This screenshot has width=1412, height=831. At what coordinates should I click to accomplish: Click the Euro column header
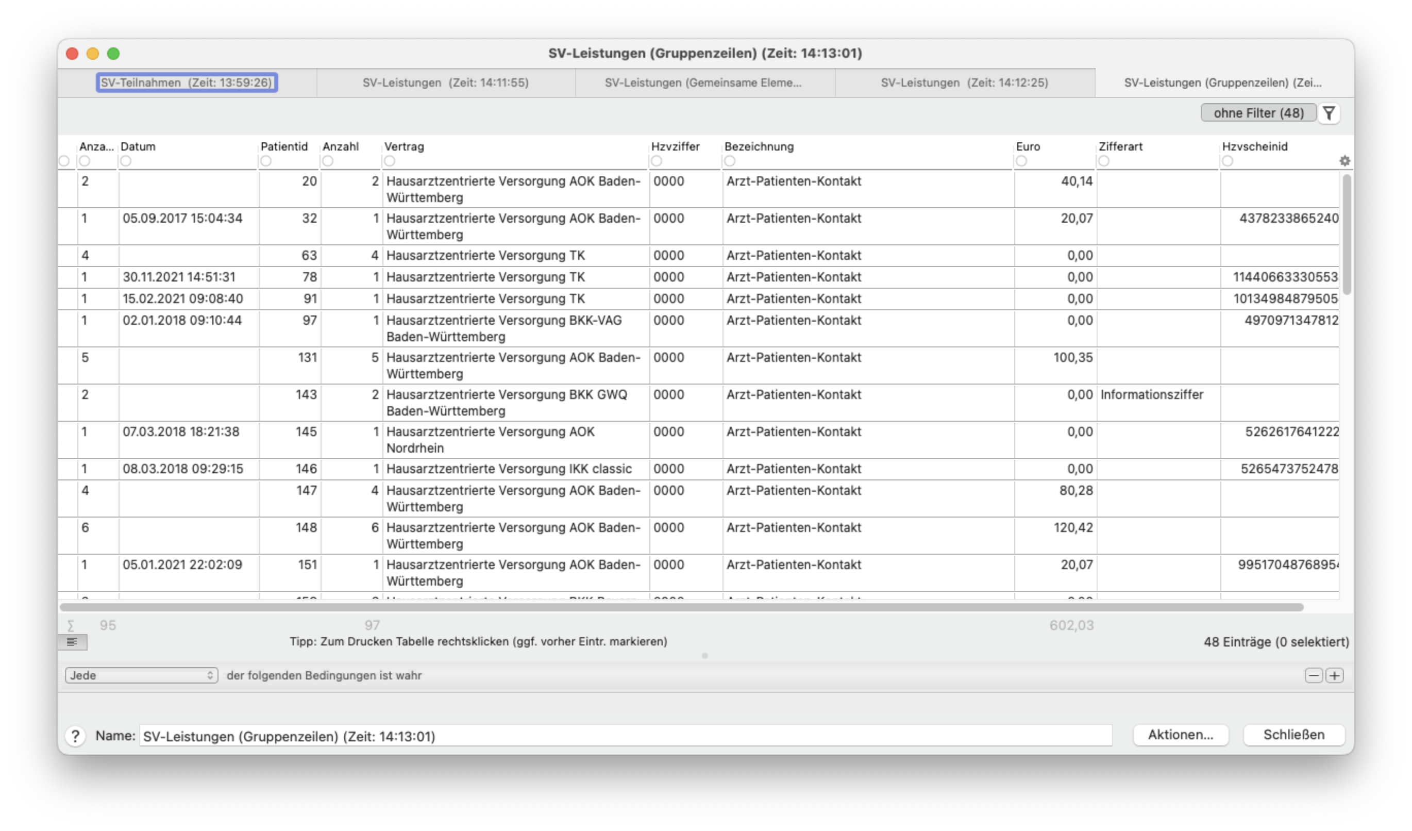(x=1028, y=147)
